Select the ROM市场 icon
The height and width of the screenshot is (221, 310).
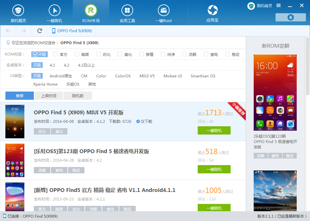point(91,10)
